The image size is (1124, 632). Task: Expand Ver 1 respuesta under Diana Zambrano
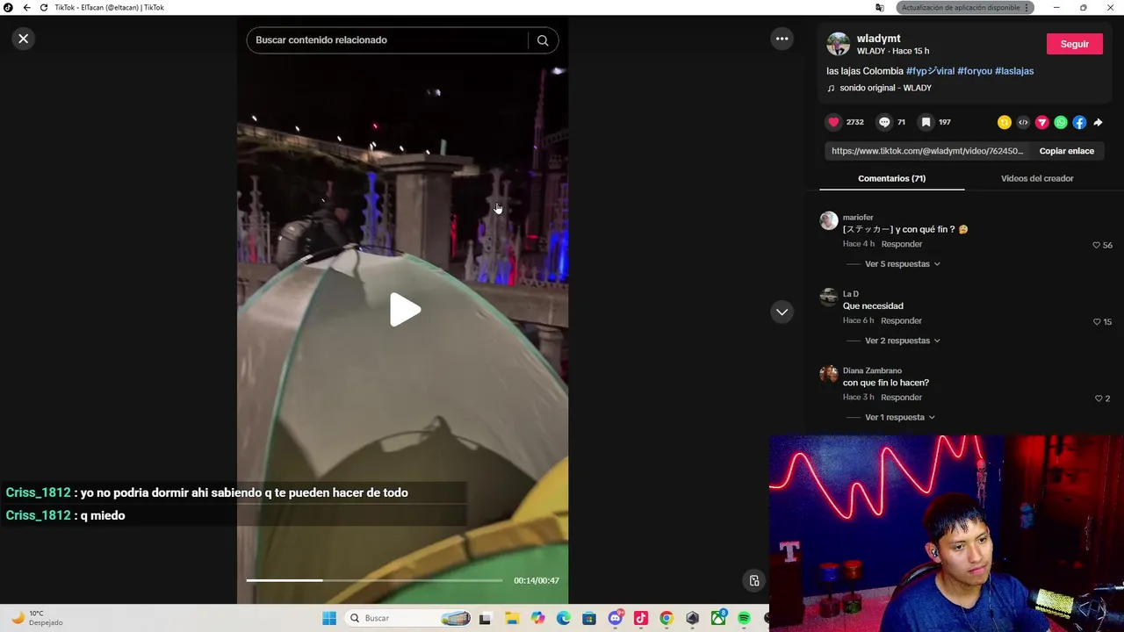point(899,417)
